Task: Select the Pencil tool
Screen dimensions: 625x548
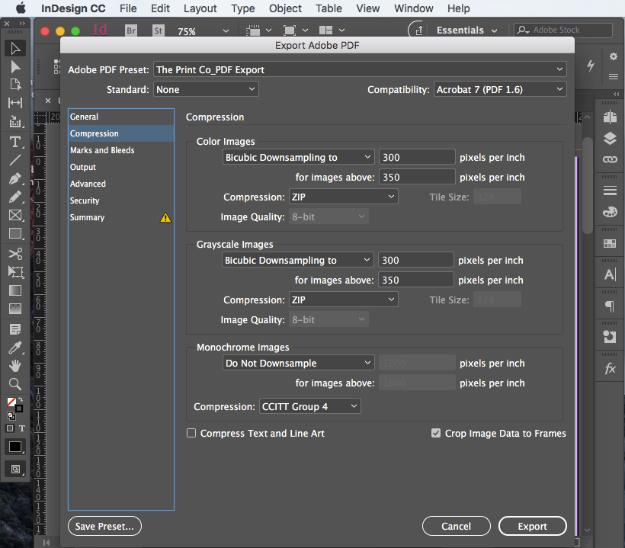Action: tap(15, 197)
